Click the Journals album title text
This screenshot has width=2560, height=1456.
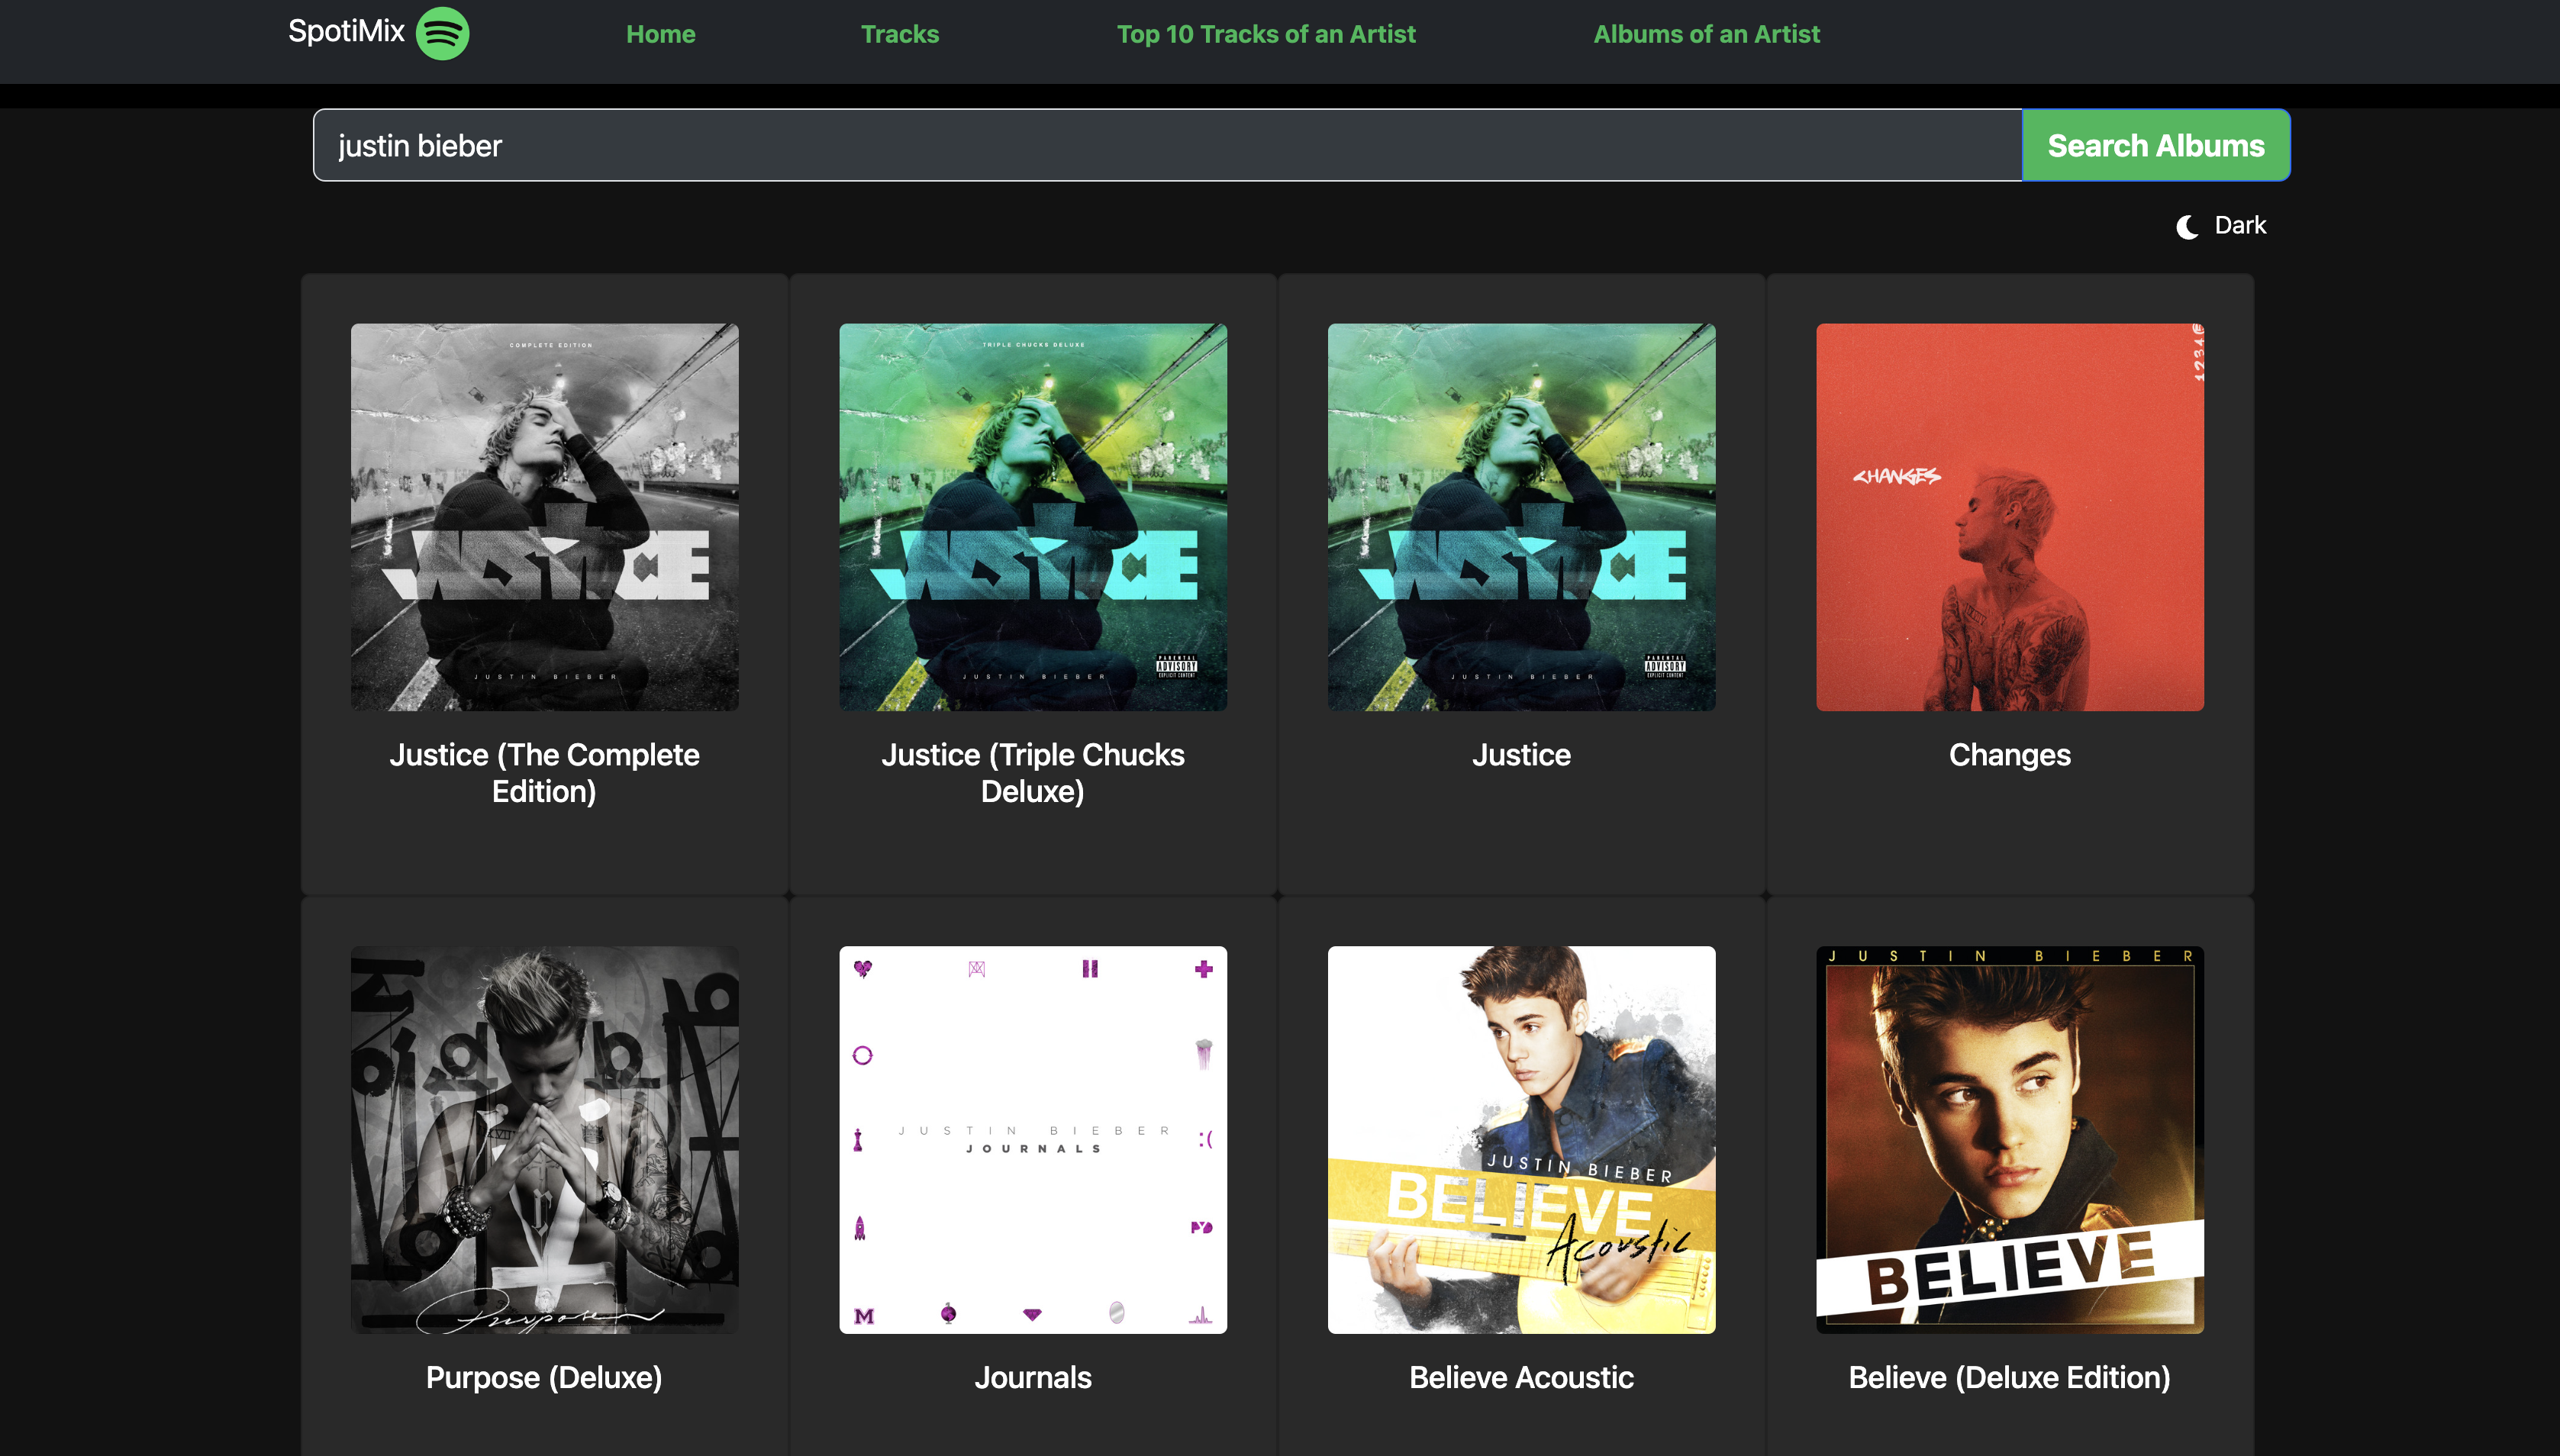click(x=1032, y=1377)
